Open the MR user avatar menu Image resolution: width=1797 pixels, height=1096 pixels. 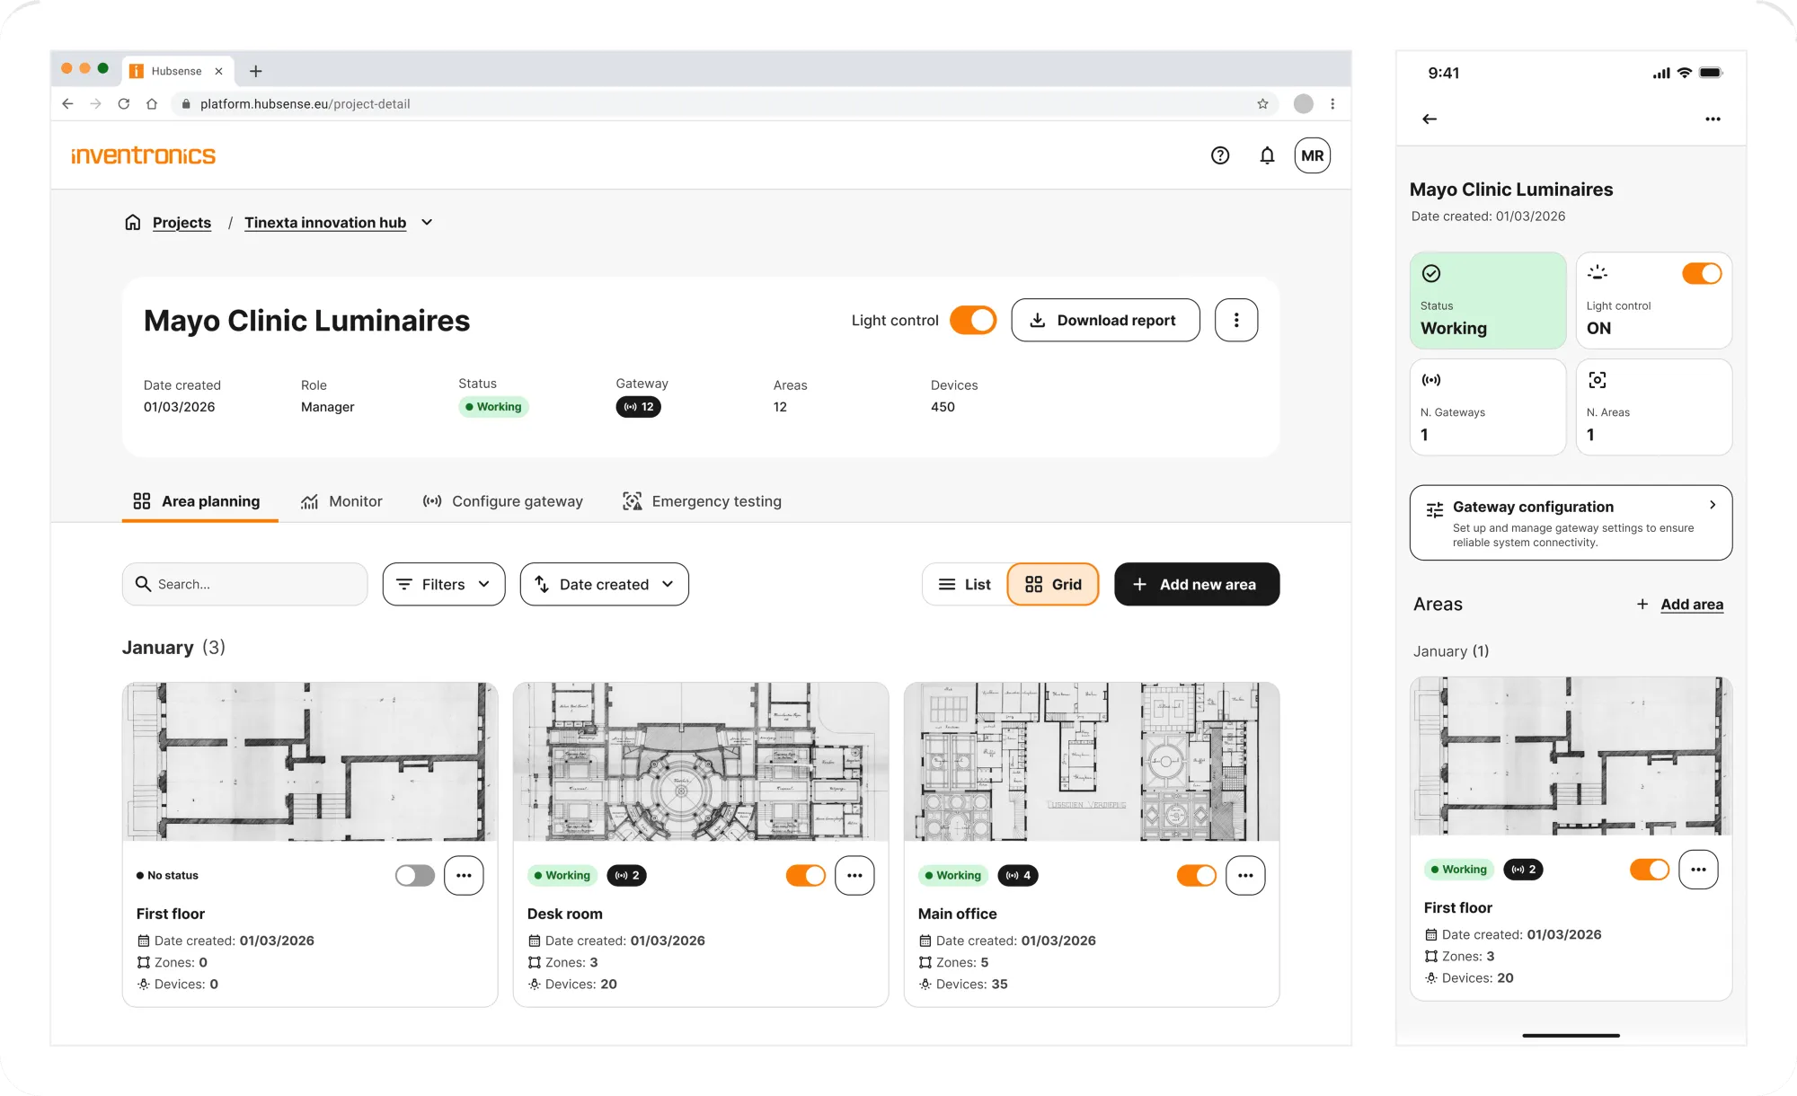(x=1312, y=155)
